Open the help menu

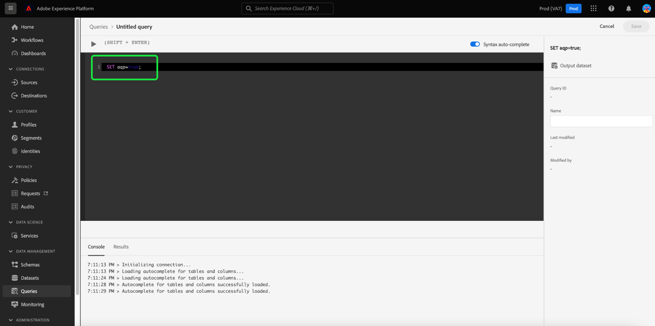611,8
